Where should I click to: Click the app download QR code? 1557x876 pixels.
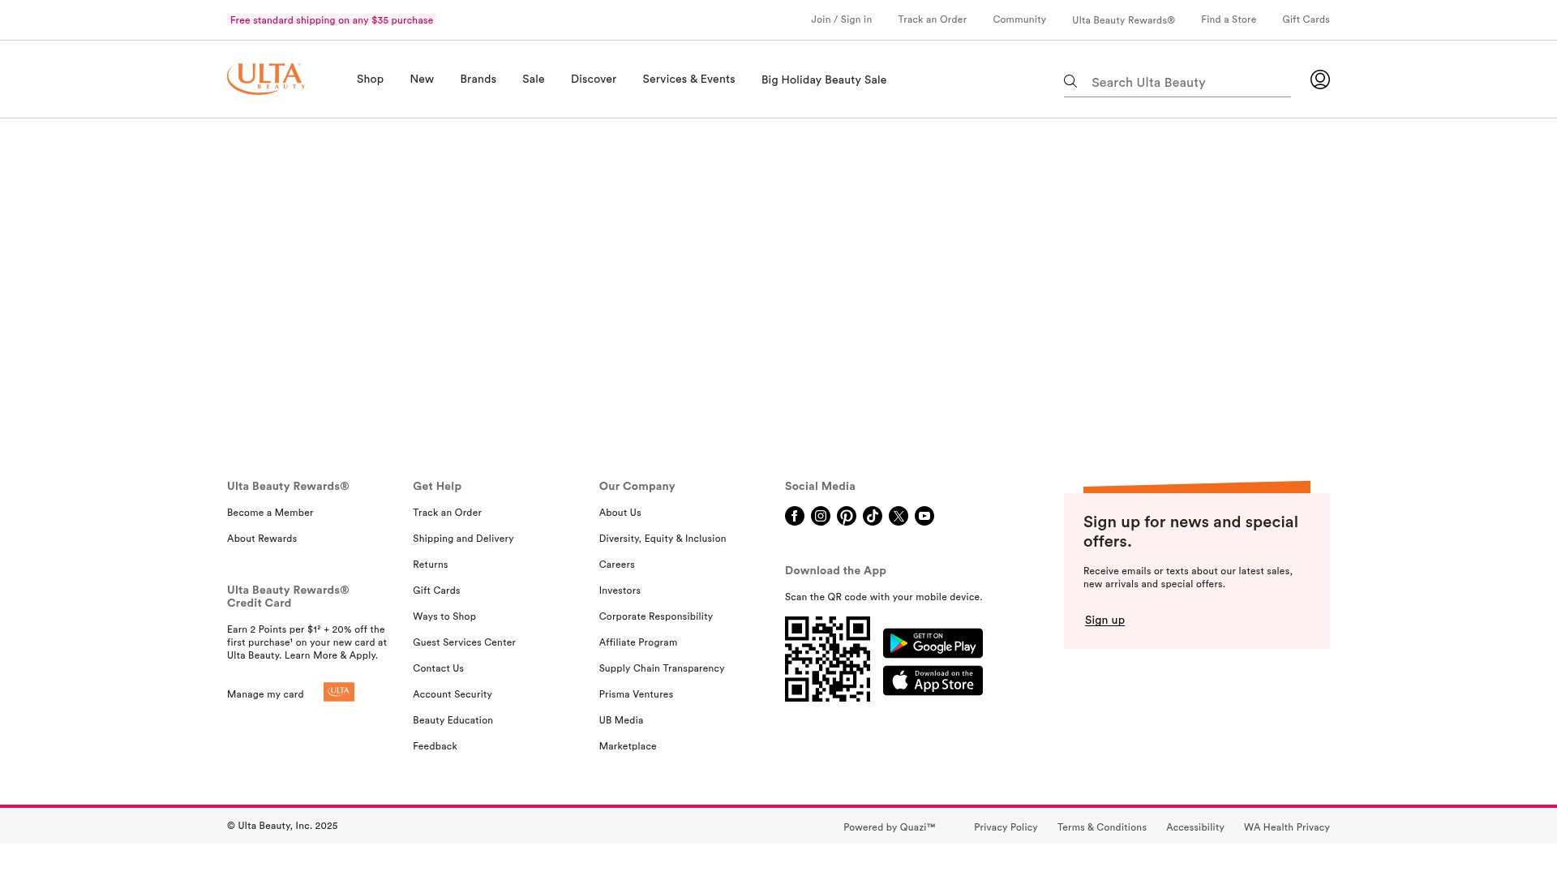[827, 659]
